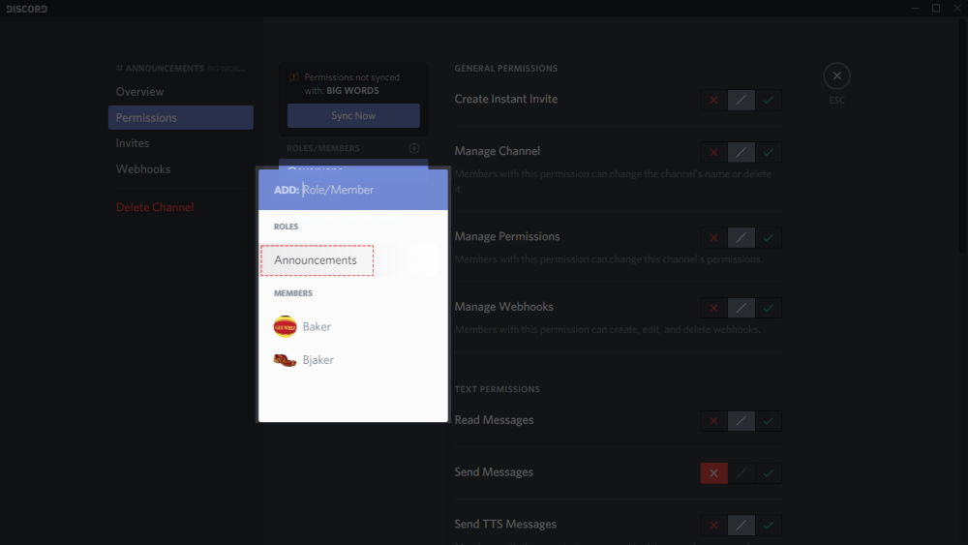Click Delete Channel in the sidebar
Image resolution: width=968 pixels, height=545 pixels.
(154, 207)
